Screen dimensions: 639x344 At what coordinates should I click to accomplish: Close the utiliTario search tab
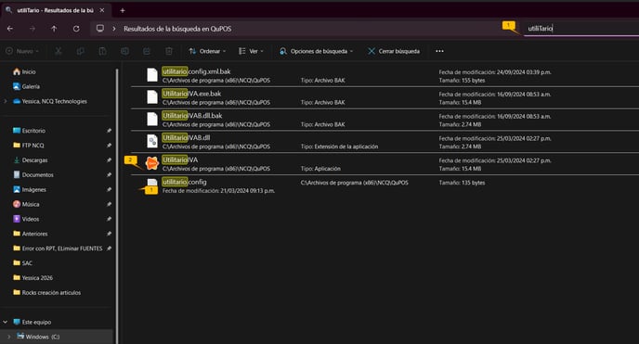102,10
